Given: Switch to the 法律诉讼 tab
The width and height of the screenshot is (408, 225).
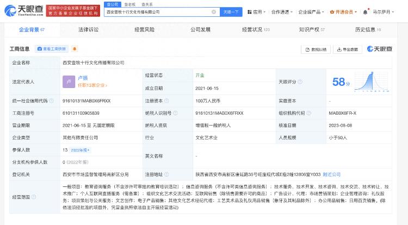Looking at the screenshot, I should click(x=88, y=29).
